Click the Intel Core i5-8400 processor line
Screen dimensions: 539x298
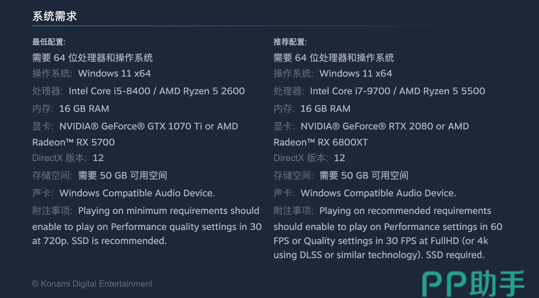[157, 91]
